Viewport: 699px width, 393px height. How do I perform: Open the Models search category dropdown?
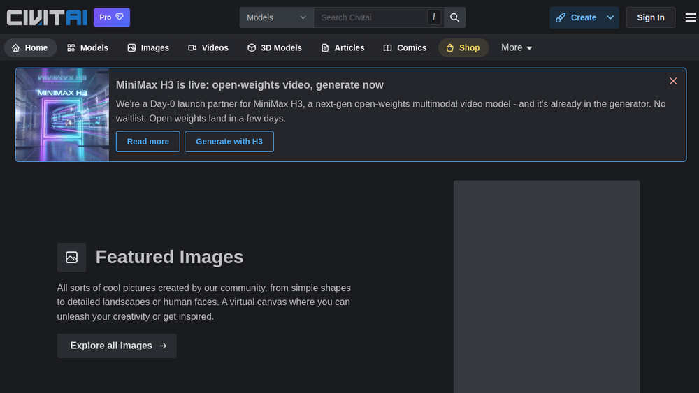pyautogui.click(x=276, y=17)
